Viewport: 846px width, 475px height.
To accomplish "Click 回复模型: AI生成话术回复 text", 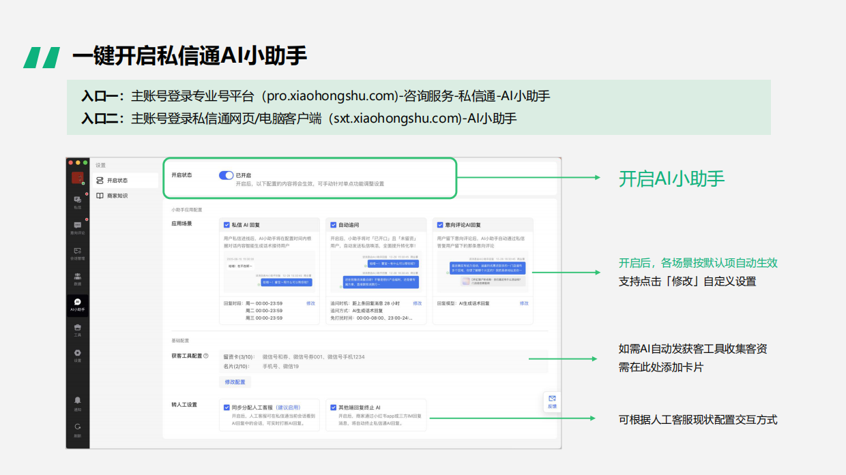I will 463,303.
